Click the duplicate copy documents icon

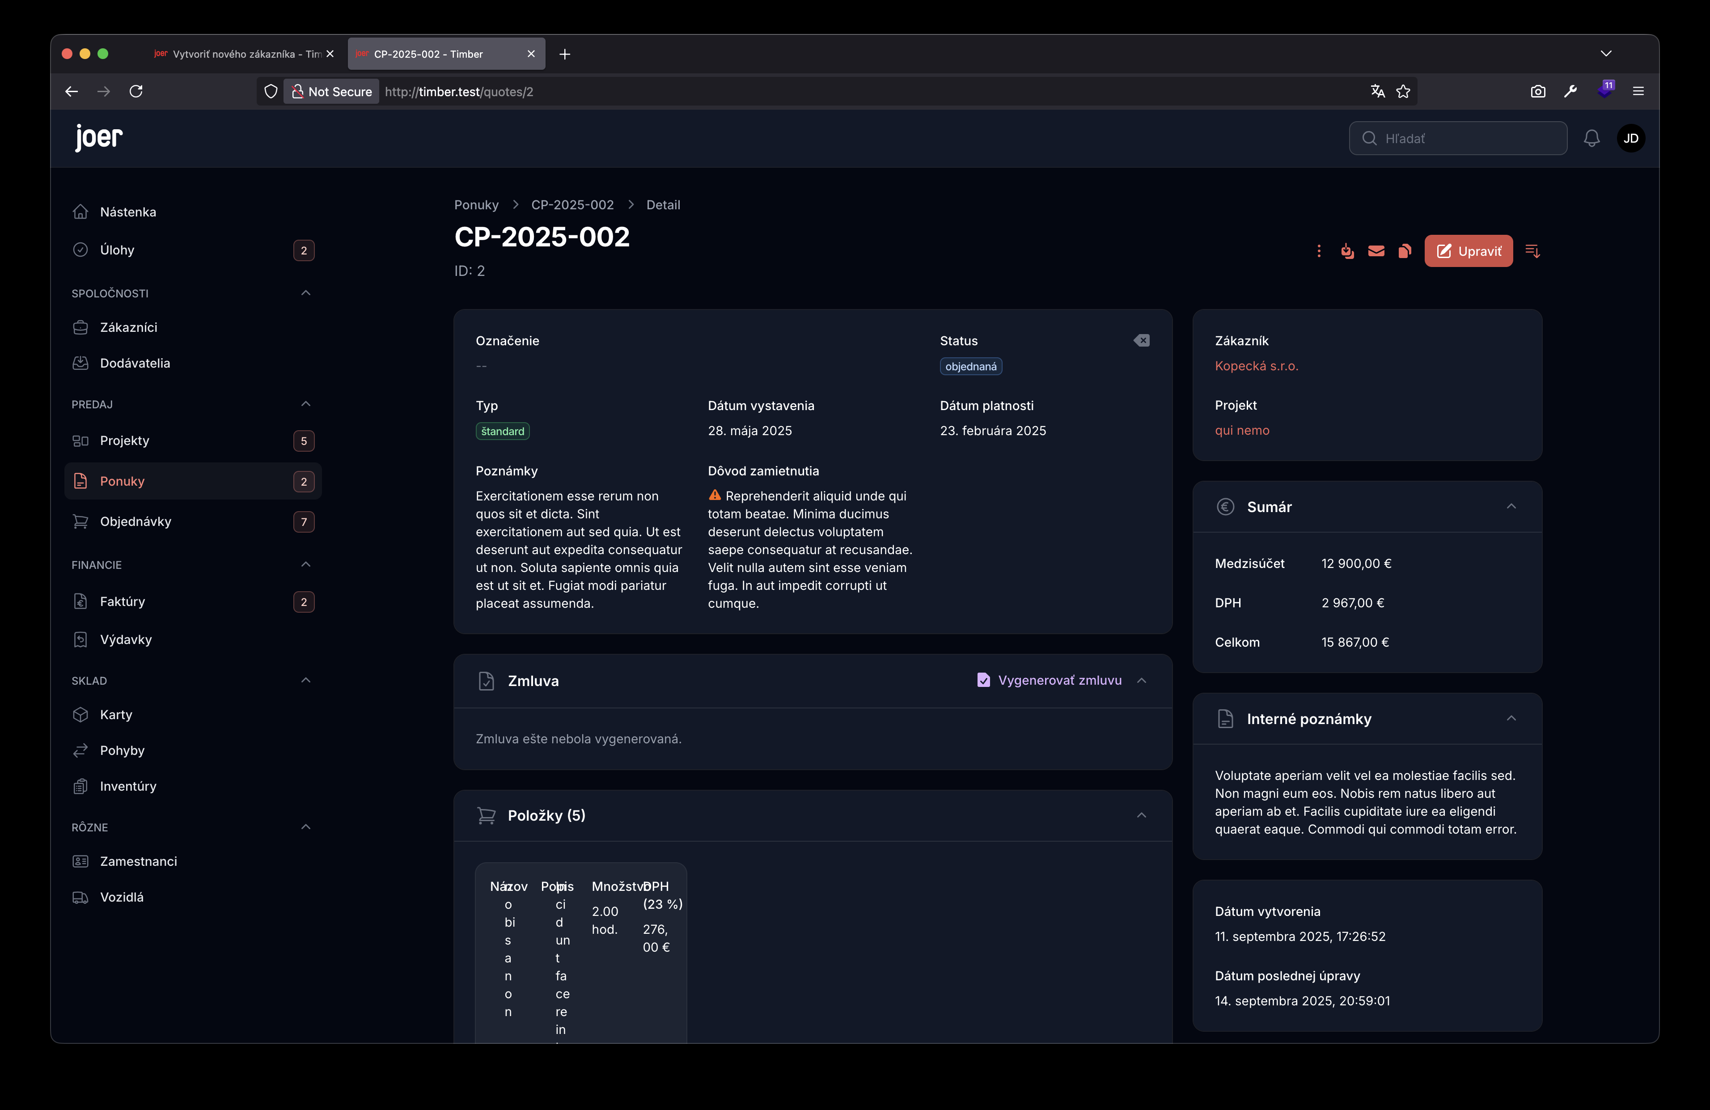(x=1405, y=251)
